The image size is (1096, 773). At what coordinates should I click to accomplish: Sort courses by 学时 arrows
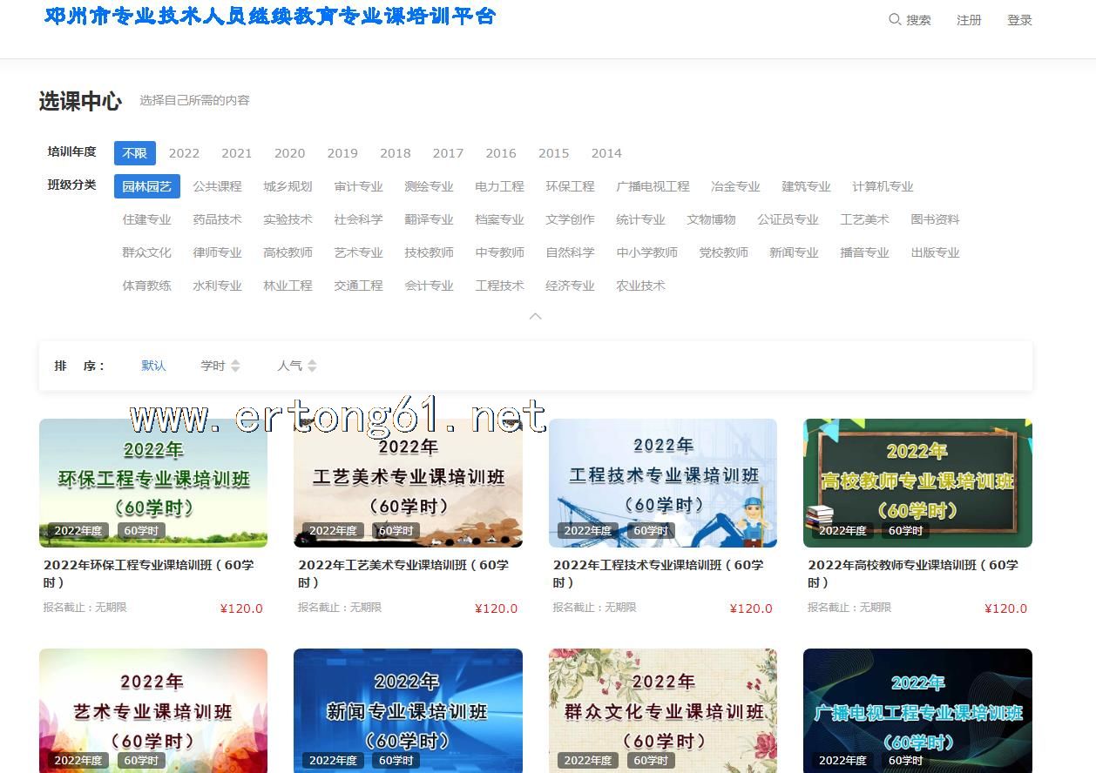235,366
